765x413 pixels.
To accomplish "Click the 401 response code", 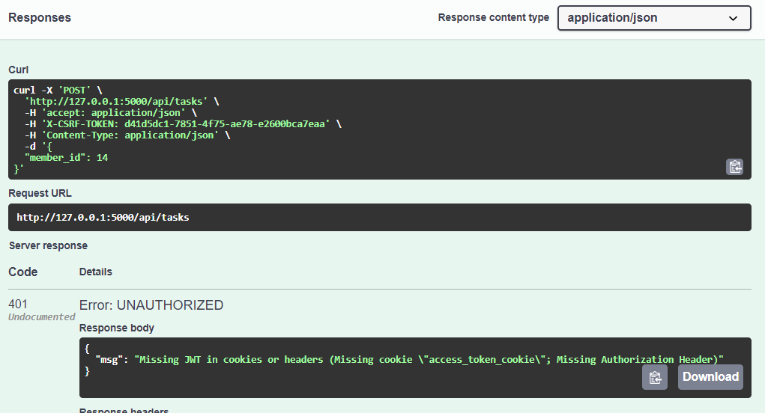I will tap(19, 305).
